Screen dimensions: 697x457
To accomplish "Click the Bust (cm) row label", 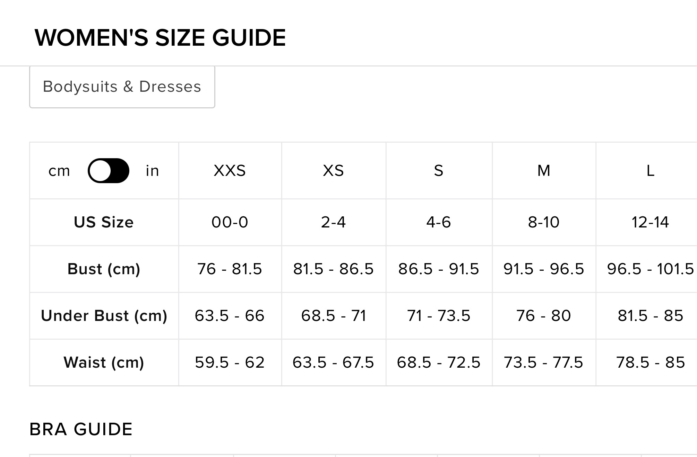I will [104, 269].
